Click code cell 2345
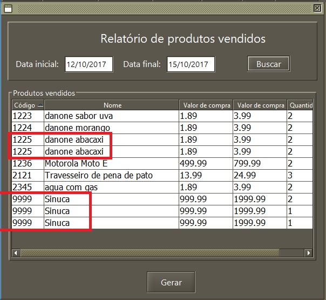Screen dimensions: 326x300 click(28, 188)
